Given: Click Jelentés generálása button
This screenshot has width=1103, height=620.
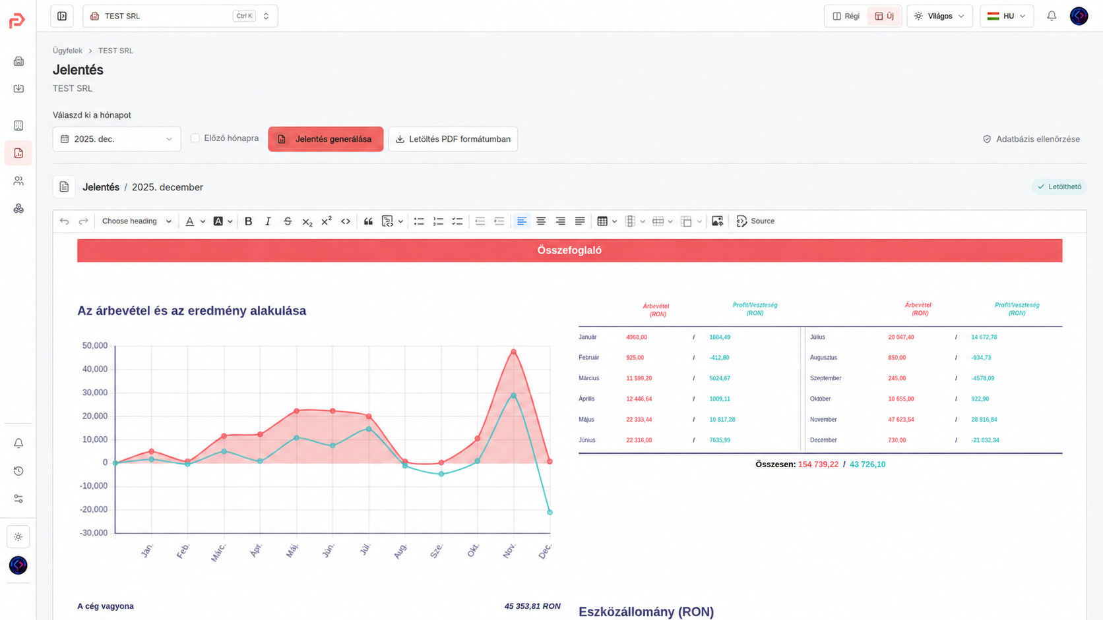Looking at the screenshot, I should tap(326, 139).
